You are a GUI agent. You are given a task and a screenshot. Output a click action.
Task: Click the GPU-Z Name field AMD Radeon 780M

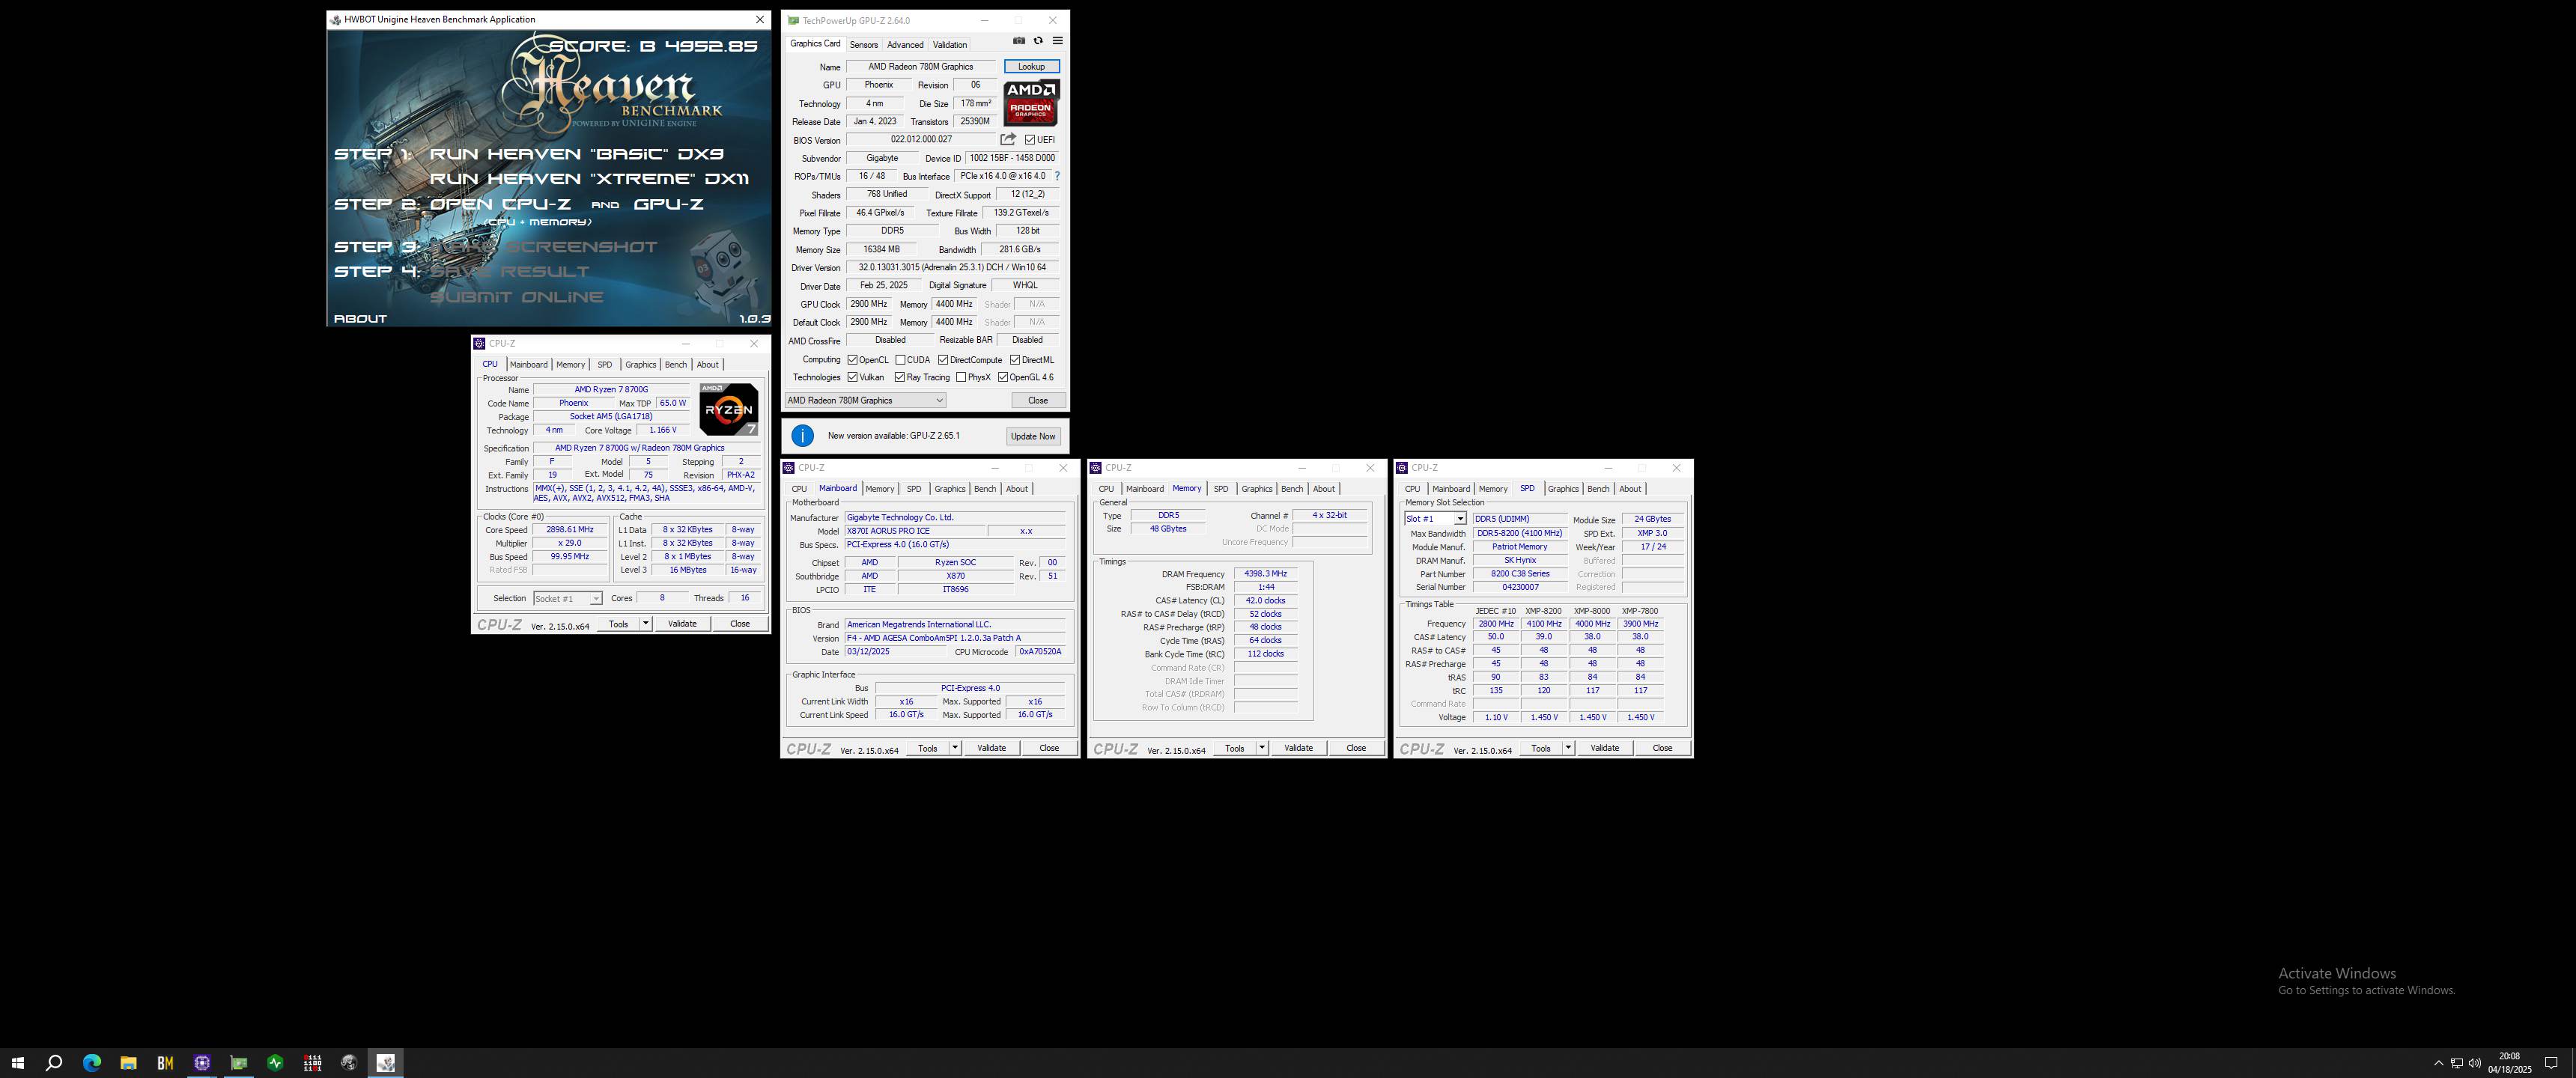(920, 67)
